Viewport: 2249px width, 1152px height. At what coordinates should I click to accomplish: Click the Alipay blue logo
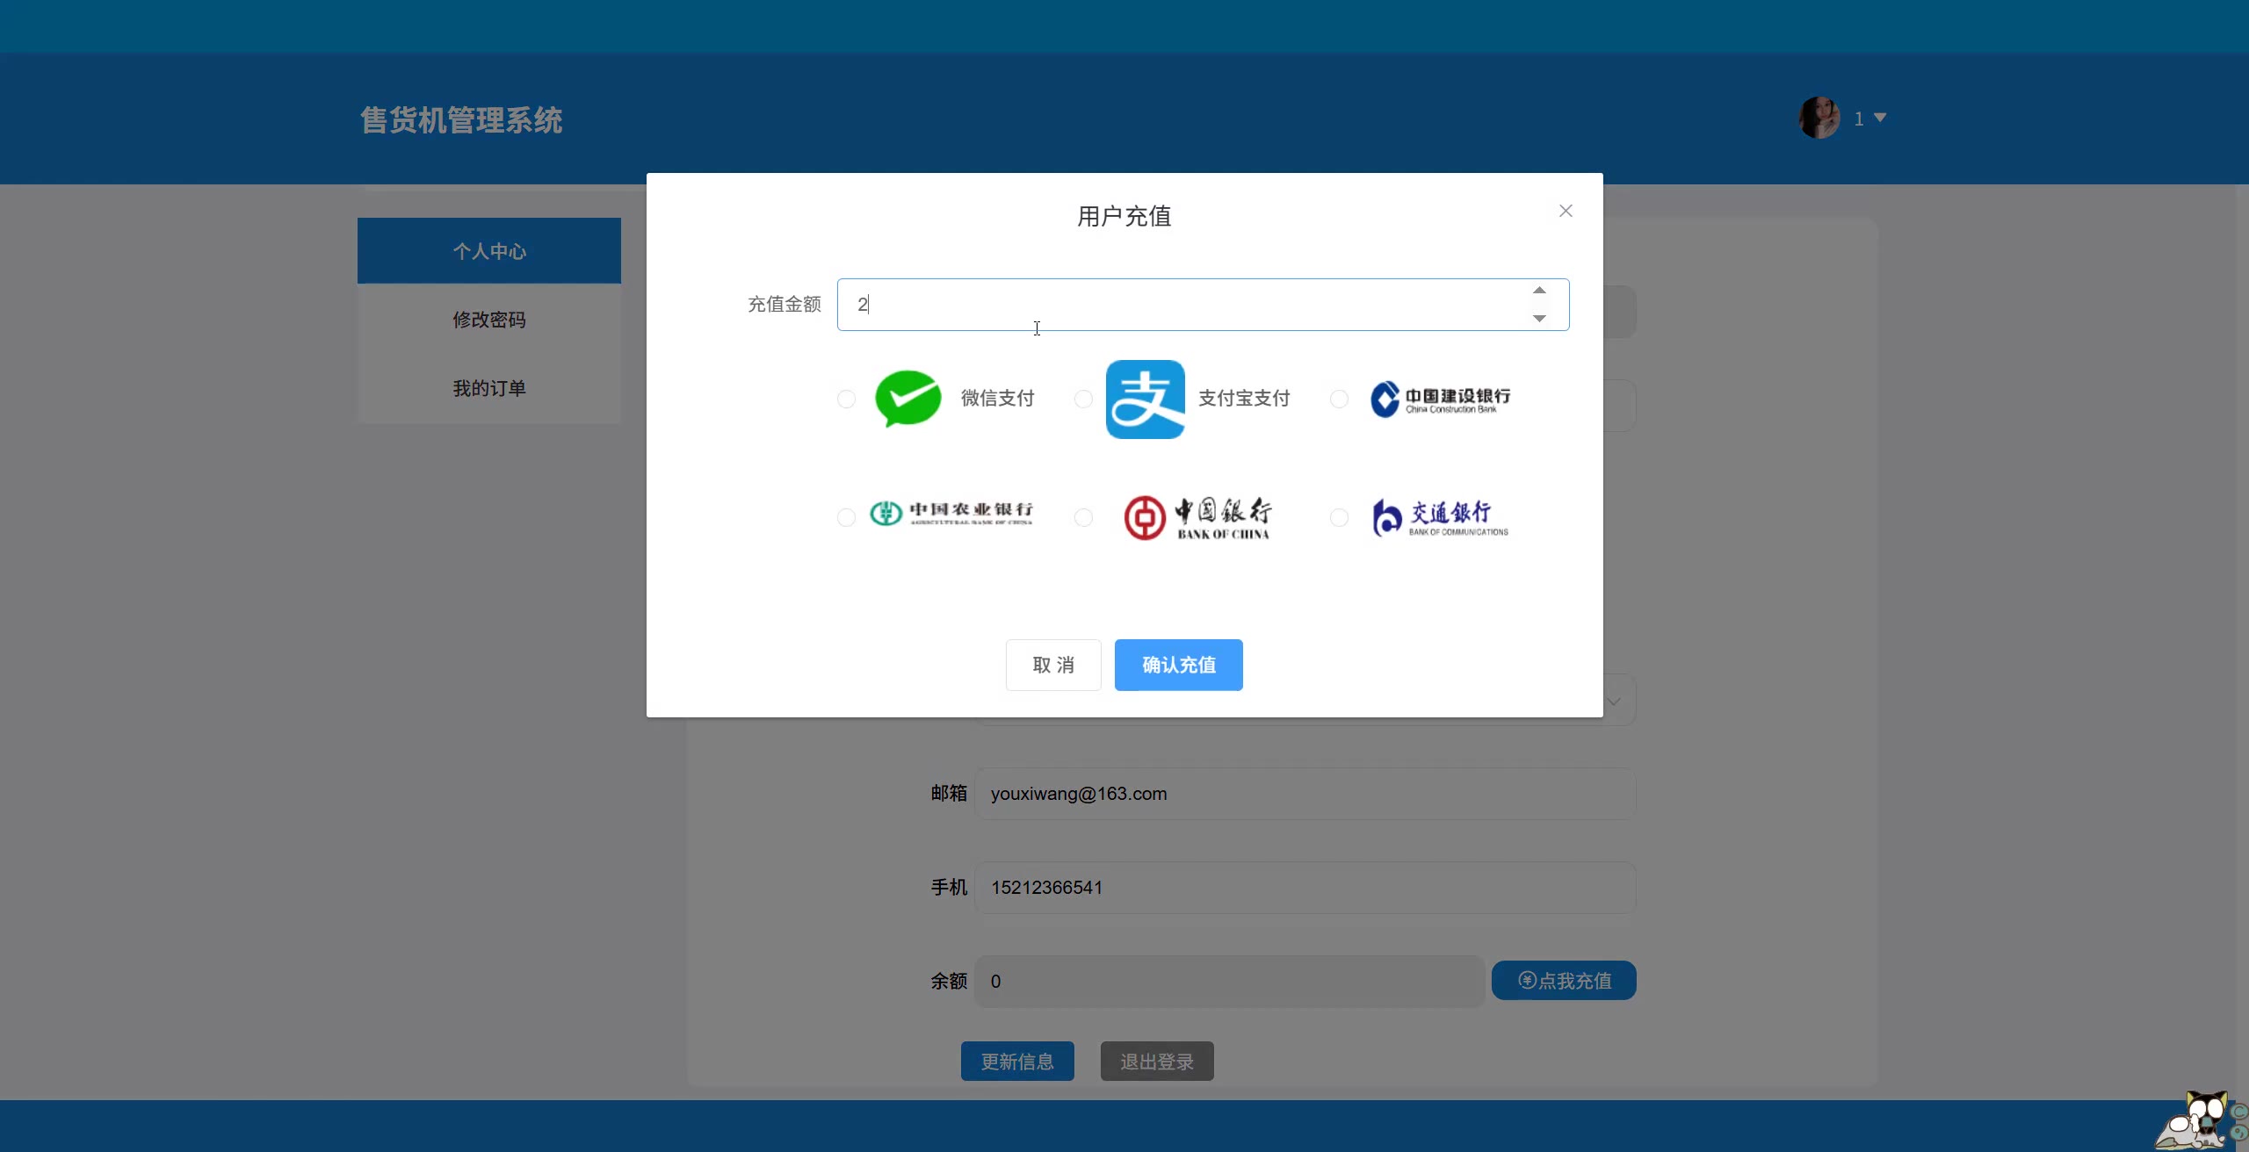pos(1145,400)
